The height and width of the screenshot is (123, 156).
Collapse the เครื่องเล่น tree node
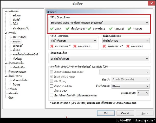6,11
